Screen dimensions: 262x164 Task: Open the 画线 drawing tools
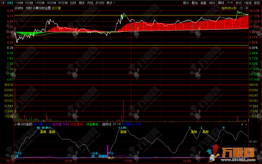(x=221, y=3)
